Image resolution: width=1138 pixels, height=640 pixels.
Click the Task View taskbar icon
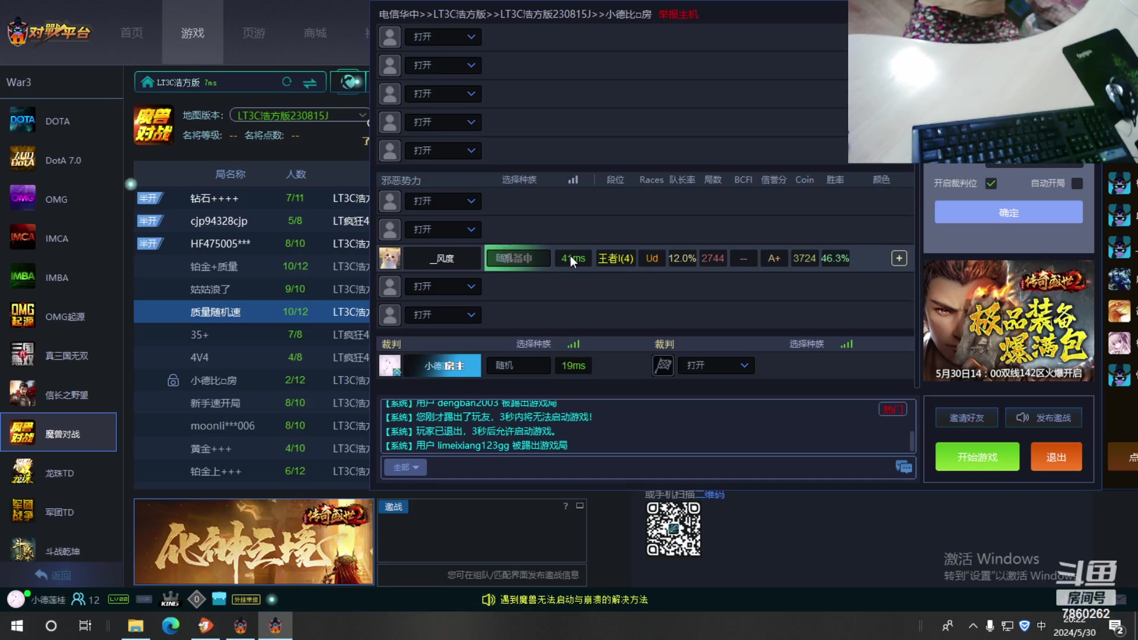(85, 626)
